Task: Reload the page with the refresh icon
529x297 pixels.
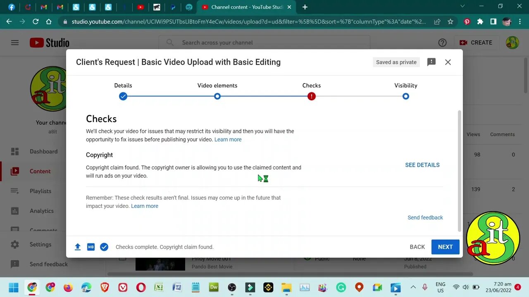Action: 36,21
